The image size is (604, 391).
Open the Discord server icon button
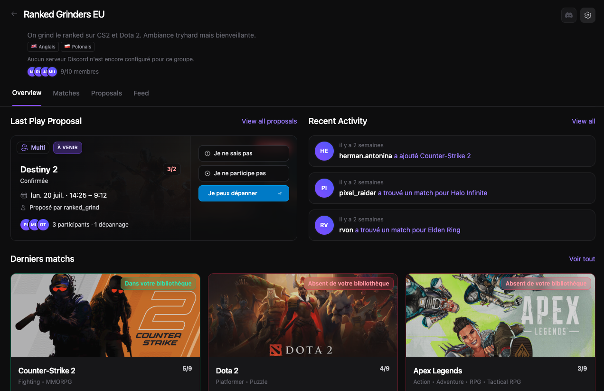[x=569, y=15]
